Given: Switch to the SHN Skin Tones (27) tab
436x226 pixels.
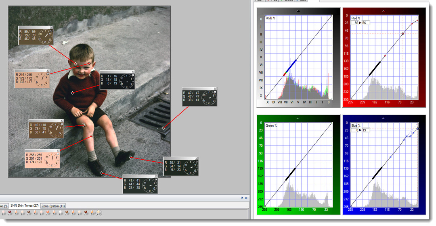Looking at the screenshot, I should coord(25,206).
